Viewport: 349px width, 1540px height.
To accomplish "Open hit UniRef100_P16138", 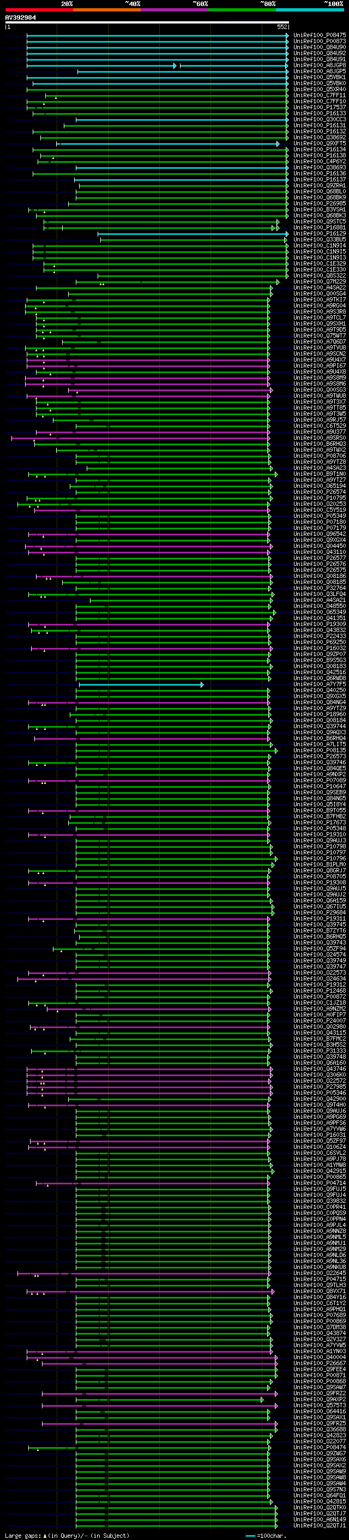I will (320, 156).
